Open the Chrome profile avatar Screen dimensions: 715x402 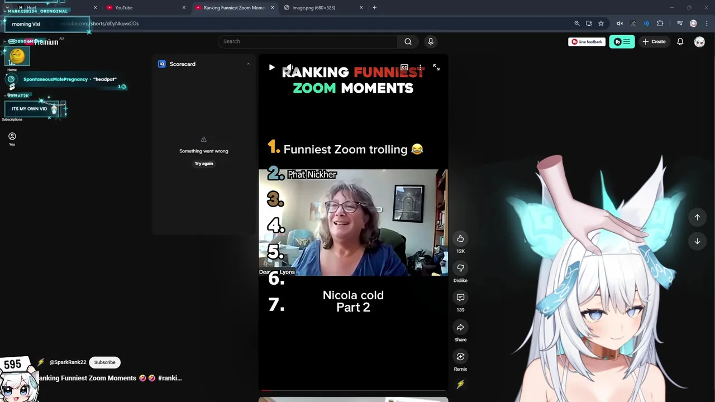tap(693, 23)
